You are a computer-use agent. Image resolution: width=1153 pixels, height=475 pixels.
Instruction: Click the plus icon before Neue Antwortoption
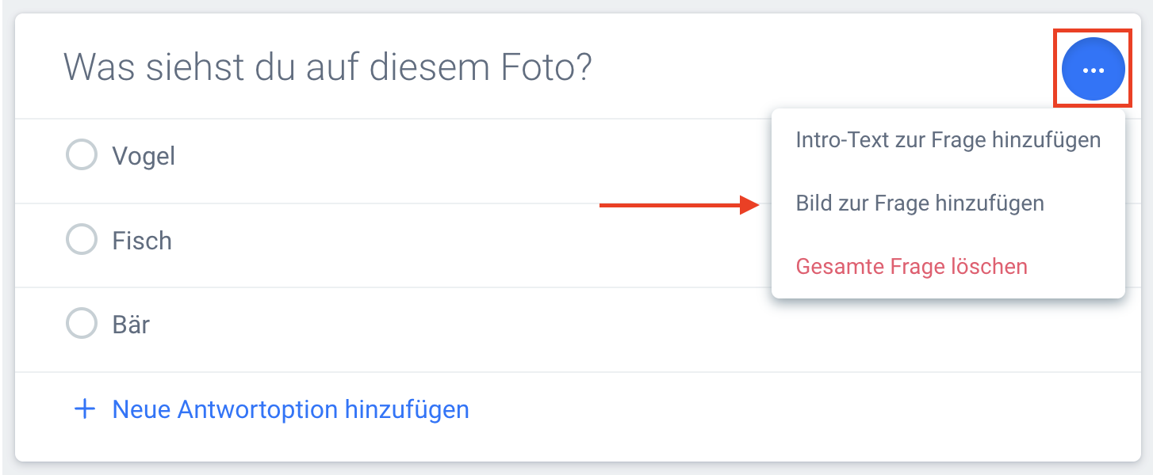(84, 409)
